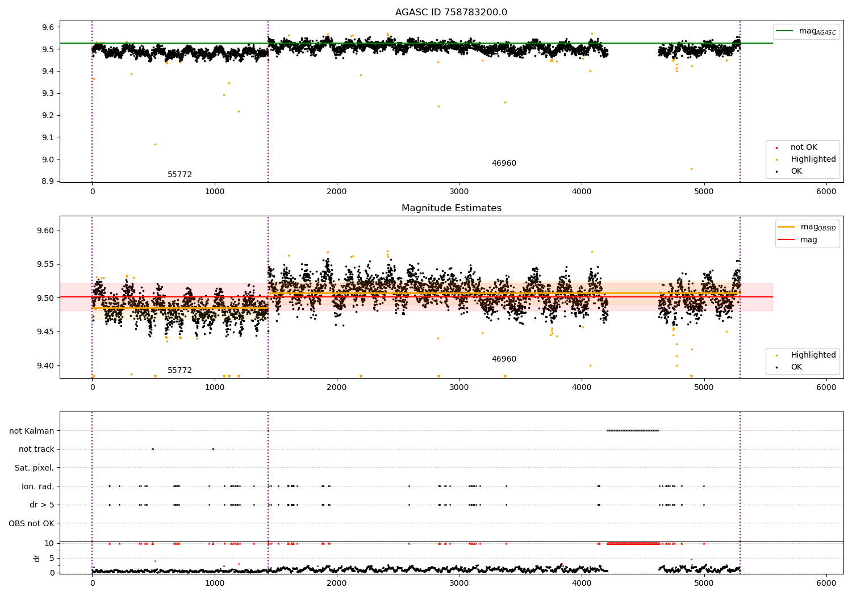Click the 'OBS not OK' row label
This screenshot has width=852, height=596.
pyautogui.click(x=32, y=524)
